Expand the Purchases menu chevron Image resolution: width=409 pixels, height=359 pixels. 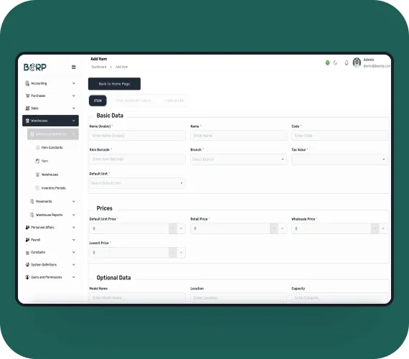tap(74, 95)
